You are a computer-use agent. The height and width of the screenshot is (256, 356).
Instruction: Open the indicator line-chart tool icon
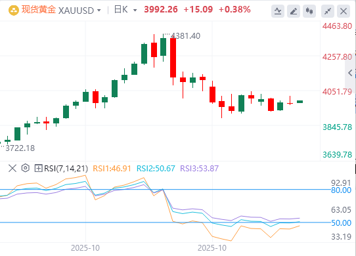coord(278,11)
